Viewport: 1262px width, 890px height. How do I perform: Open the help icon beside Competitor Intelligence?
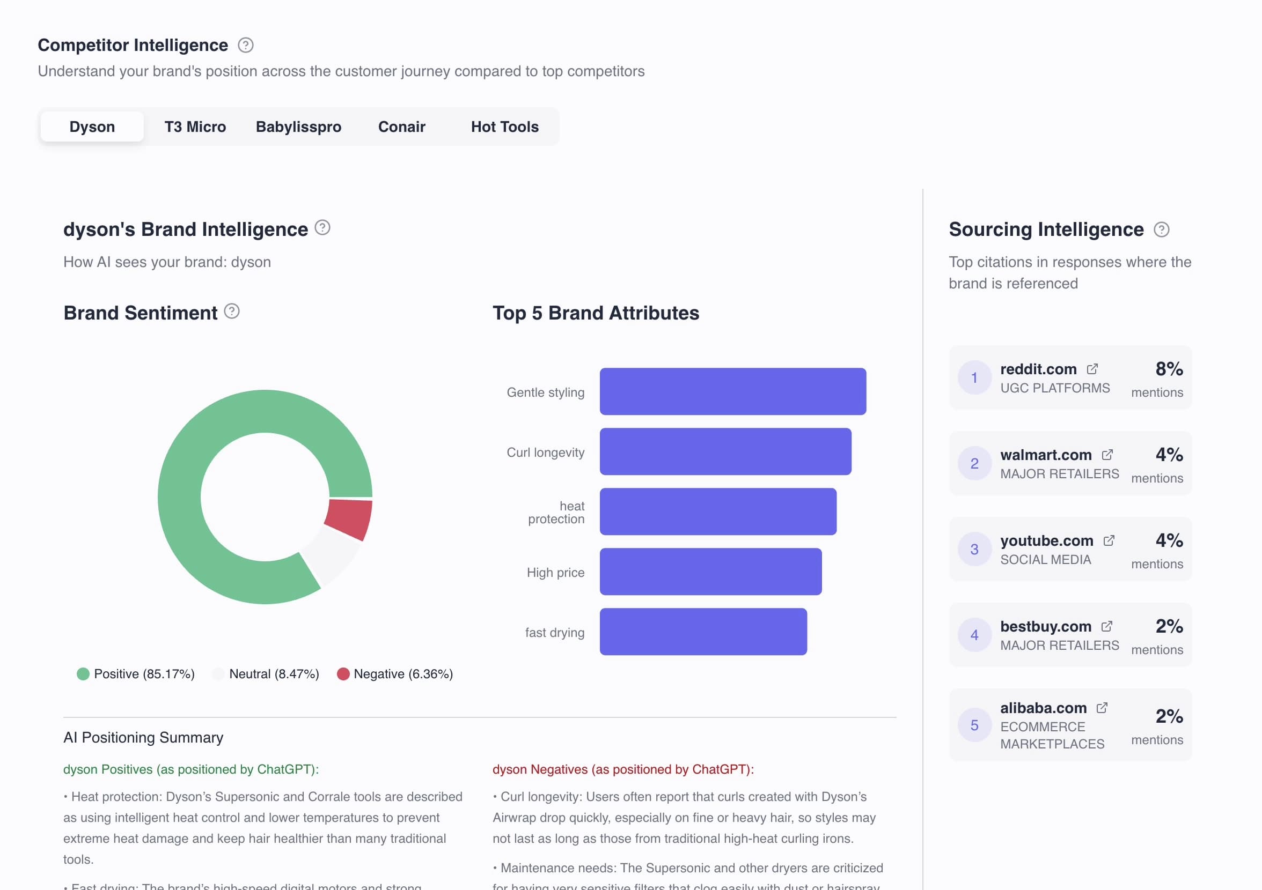(x=246, y=45)
